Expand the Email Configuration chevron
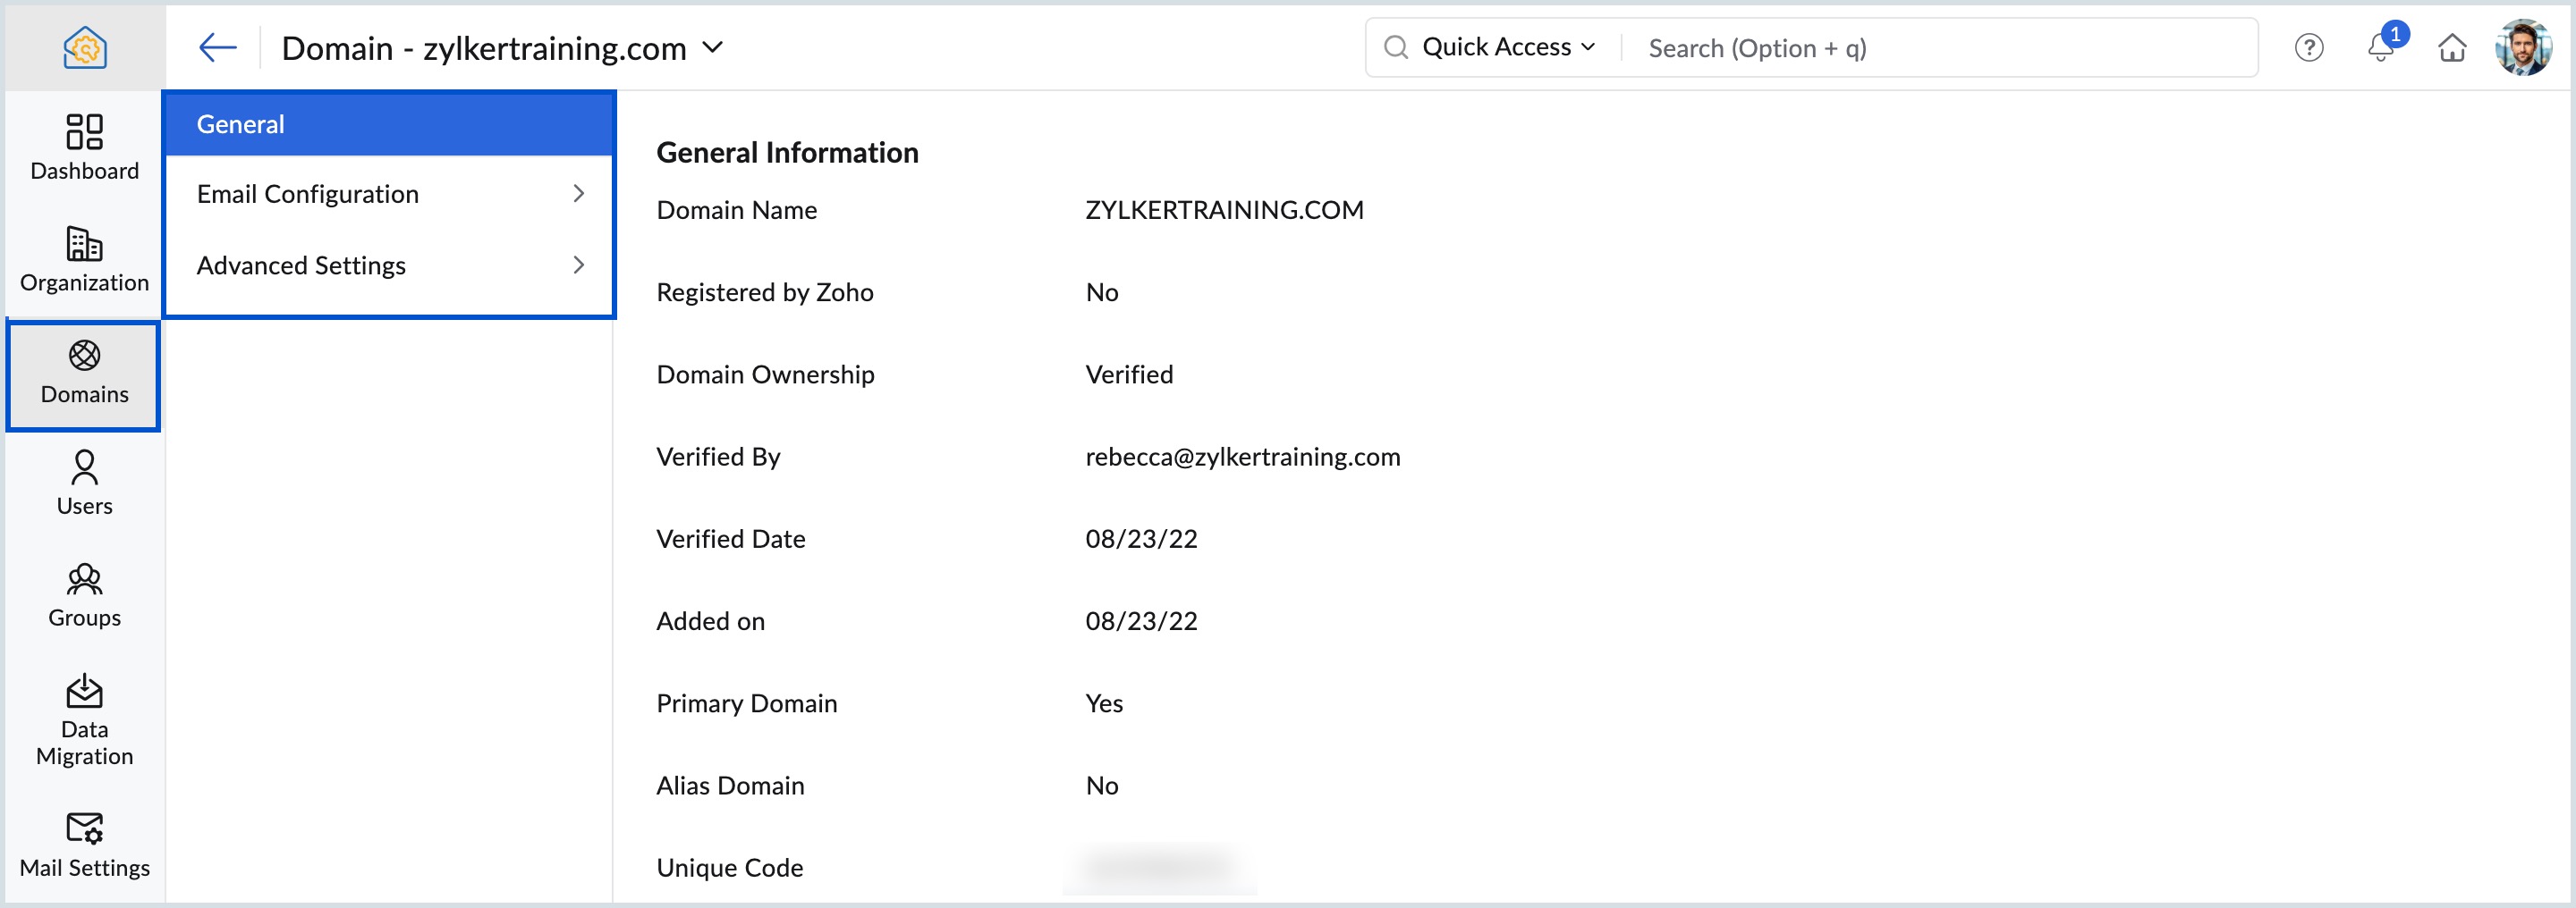 (x=578, y=194)
